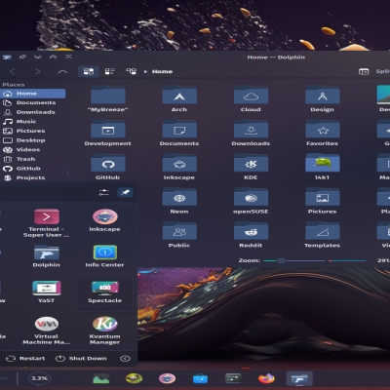This screenshot has height=390, width=390.
Task: Select the l4k1 folder with the chameleon thumbnail
Action: [322, 167]
